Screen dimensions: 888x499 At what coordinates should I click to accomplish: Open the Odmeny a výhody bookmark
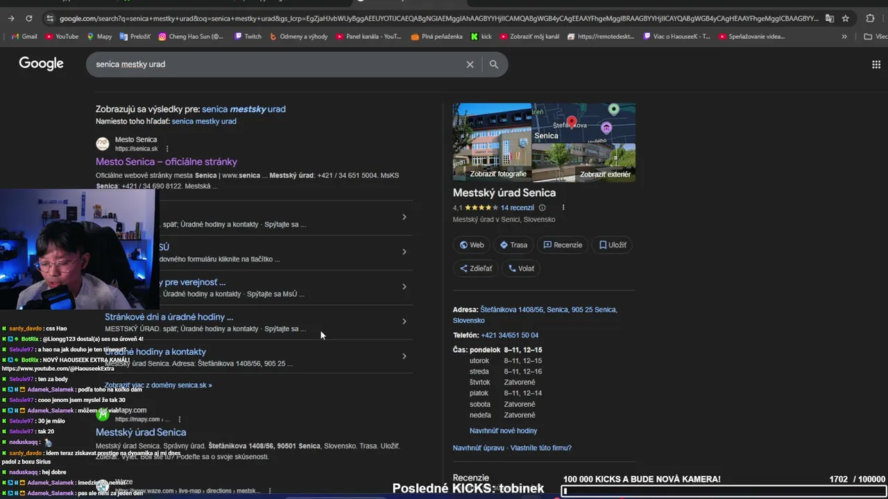pos(300,36)
